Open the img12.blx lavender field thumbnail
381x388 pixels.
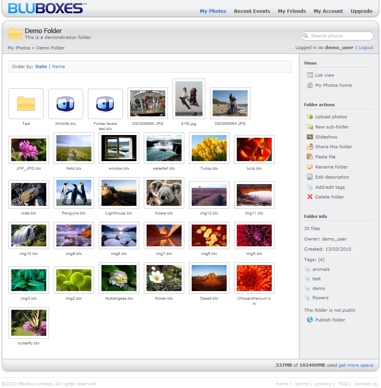209,195
